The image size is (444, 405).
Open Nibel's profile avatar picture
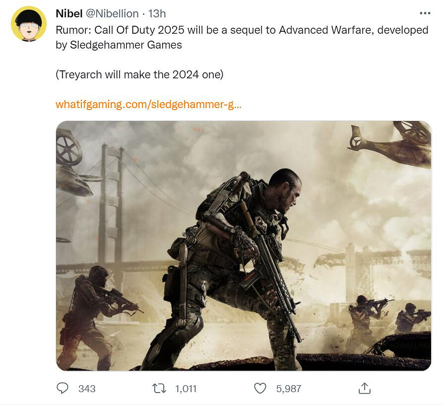click(29, 24)
